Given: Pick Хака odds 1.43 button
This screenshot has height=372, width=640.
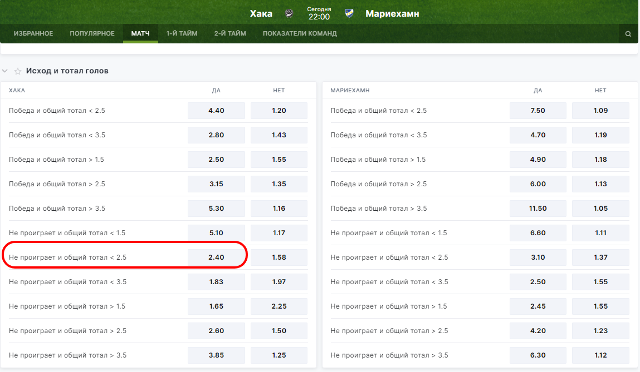Looking at the screenshot, I should point(279,135).
